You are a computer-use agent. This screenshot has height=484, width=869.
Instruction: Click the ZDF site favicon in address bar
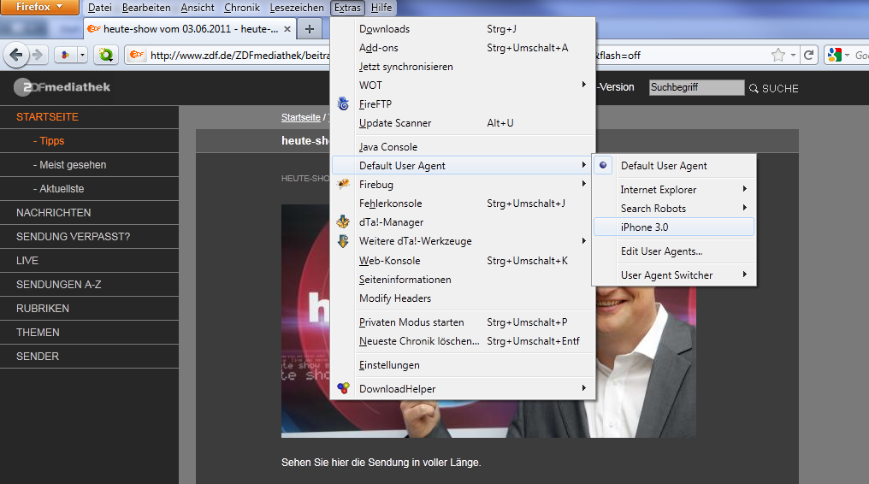(136, 55)
